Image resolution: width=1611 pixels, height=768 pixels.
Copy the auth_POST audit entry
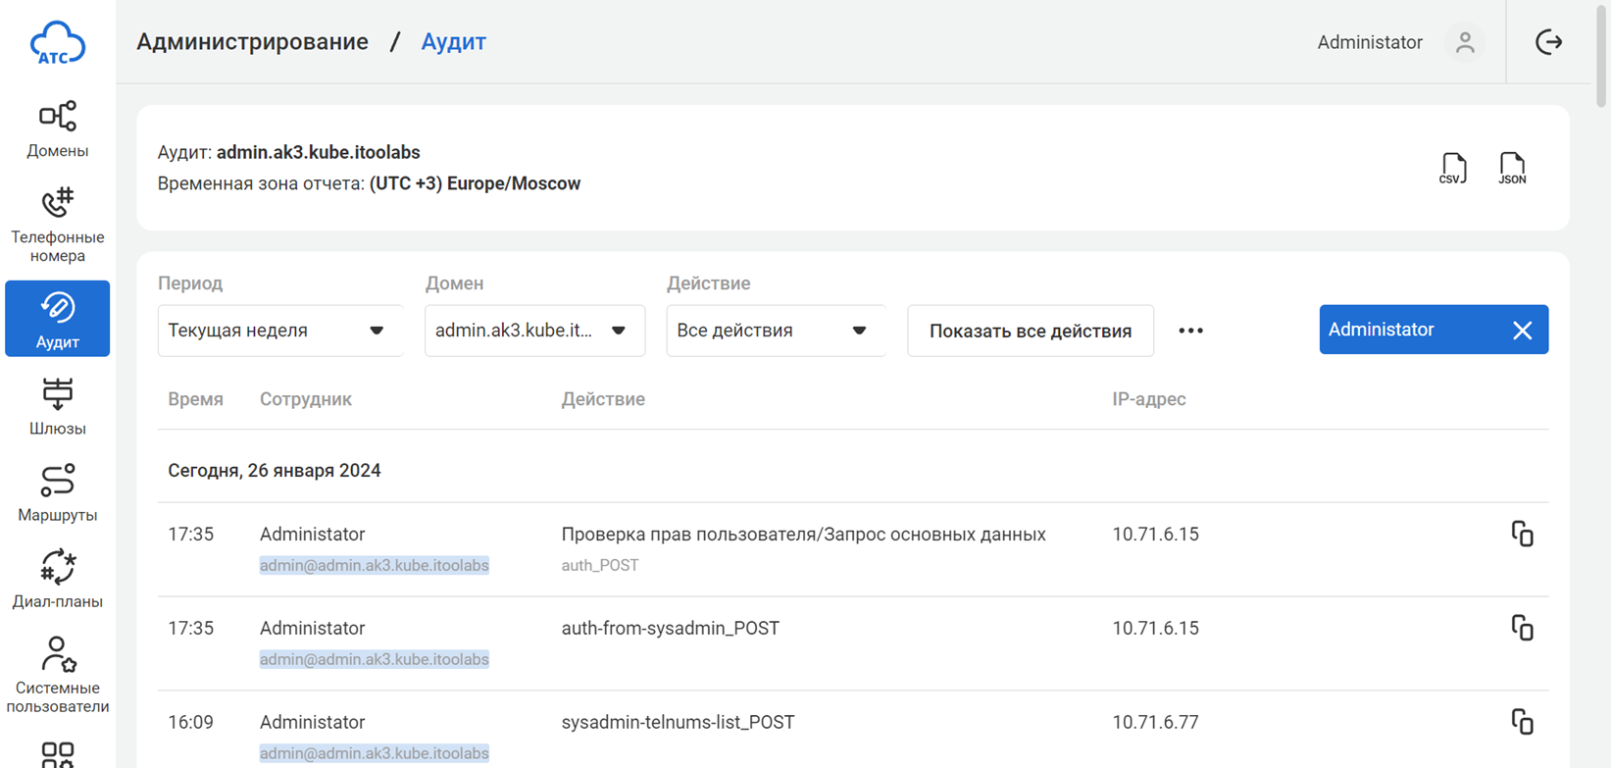coord(1522,535)
